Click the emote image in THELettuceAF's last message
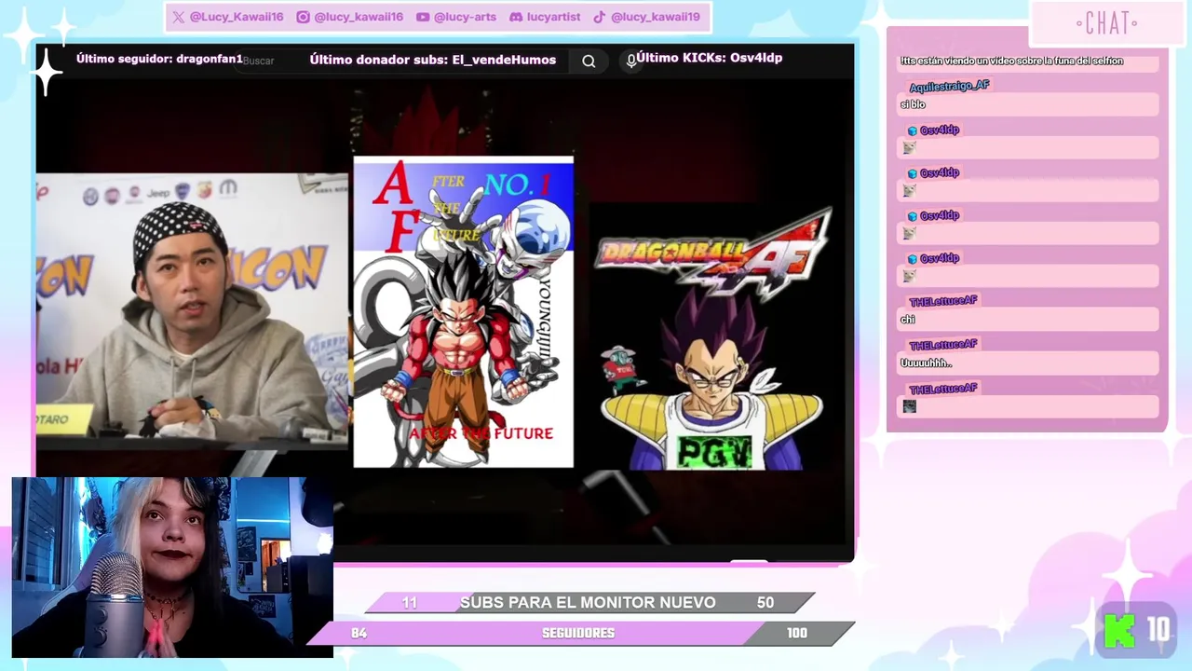Image resolution: width=1192 pixels, height=671 pixels. pos(910,406)
